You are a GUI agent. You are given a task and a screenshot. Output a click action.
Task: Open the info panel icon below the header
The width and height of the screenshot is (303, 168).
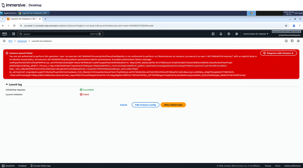click(x=286, y=41)
